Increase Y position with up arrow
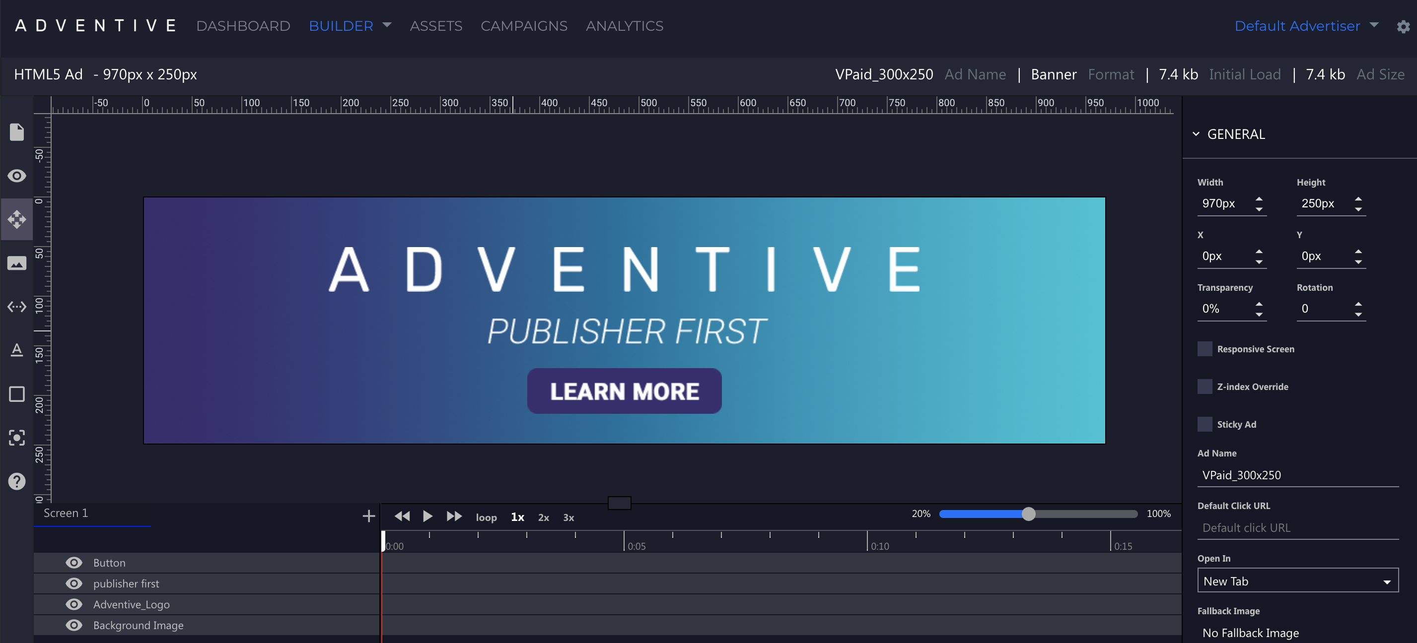The height and width of the screenshot is (643, 1417). pyautogui.click(x=1358, y=251)
